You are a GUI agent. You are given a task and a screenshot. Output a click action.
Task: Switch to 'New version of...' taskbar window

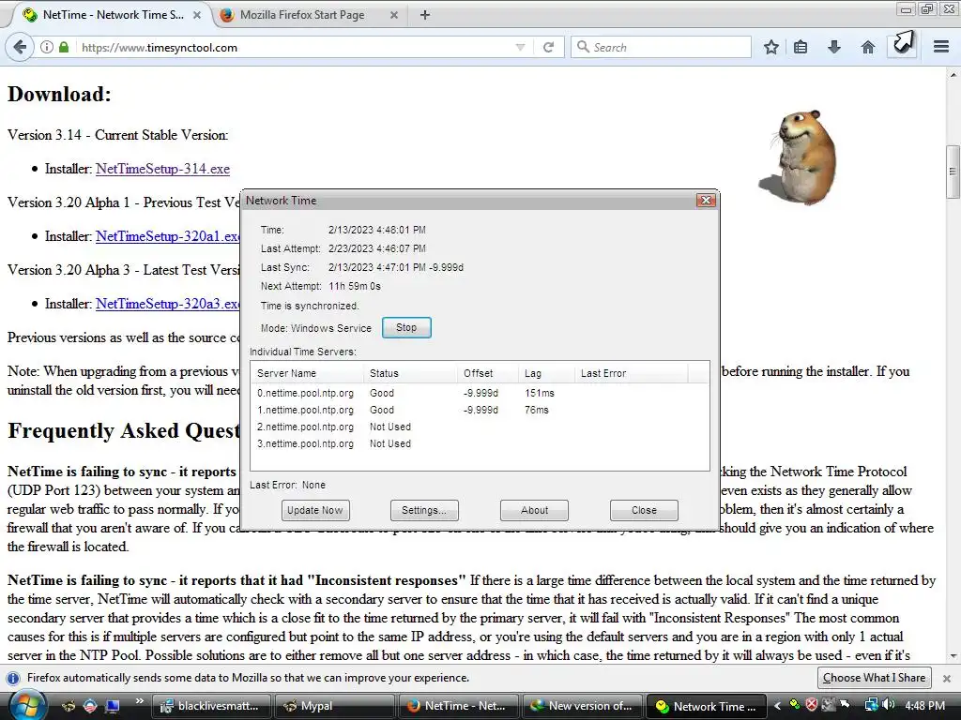(582, 706)
